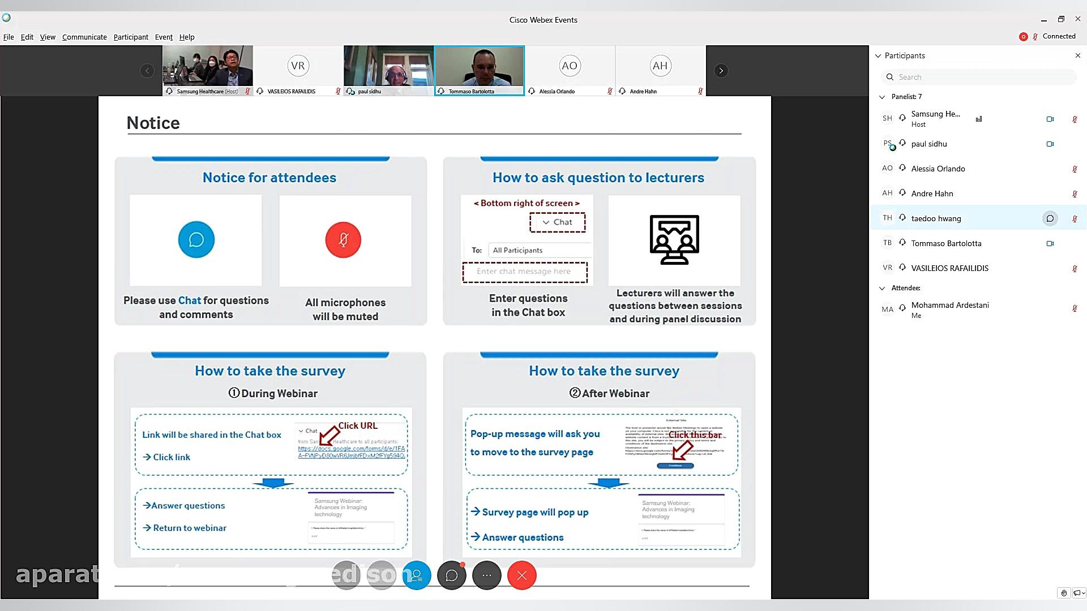Open the feedback megaphone dropdown
Image resolution: width=1087 pixels, height=611 pixels.
[x=1079, y=593]
